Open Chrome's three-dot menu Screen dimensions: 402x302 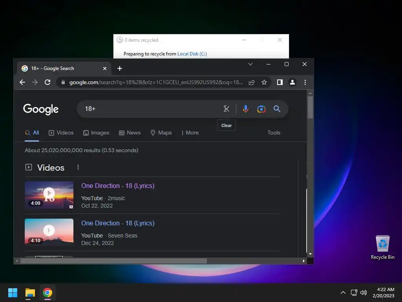pos(305,82)
